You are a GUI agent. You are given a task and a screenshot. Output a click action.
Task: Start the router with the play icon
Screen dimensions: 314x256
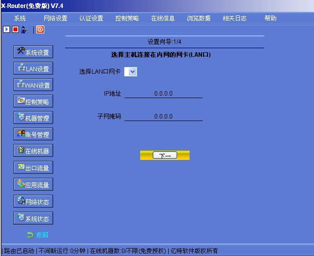pyautogui.click(x=6, y=29)
